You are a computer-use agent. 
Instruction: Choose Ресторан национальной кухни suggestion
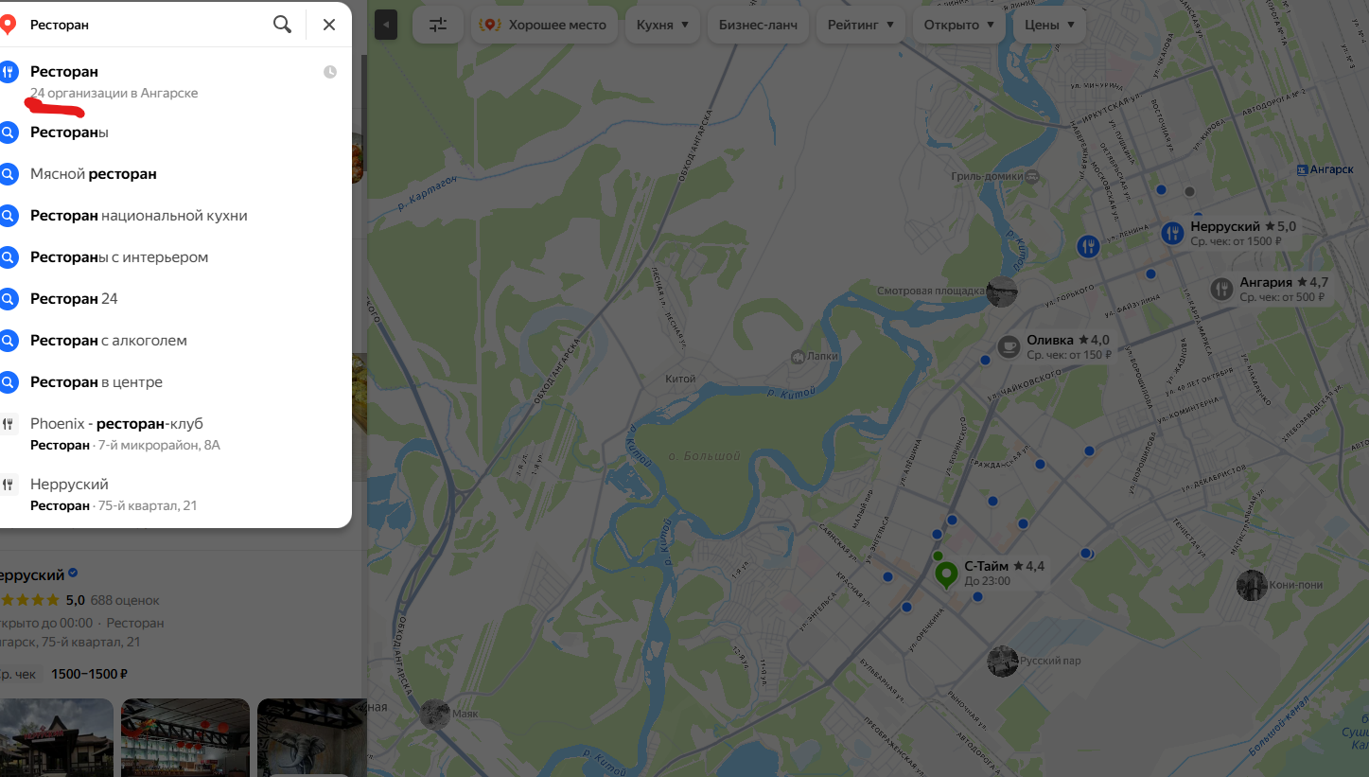(x=176, y=216)
